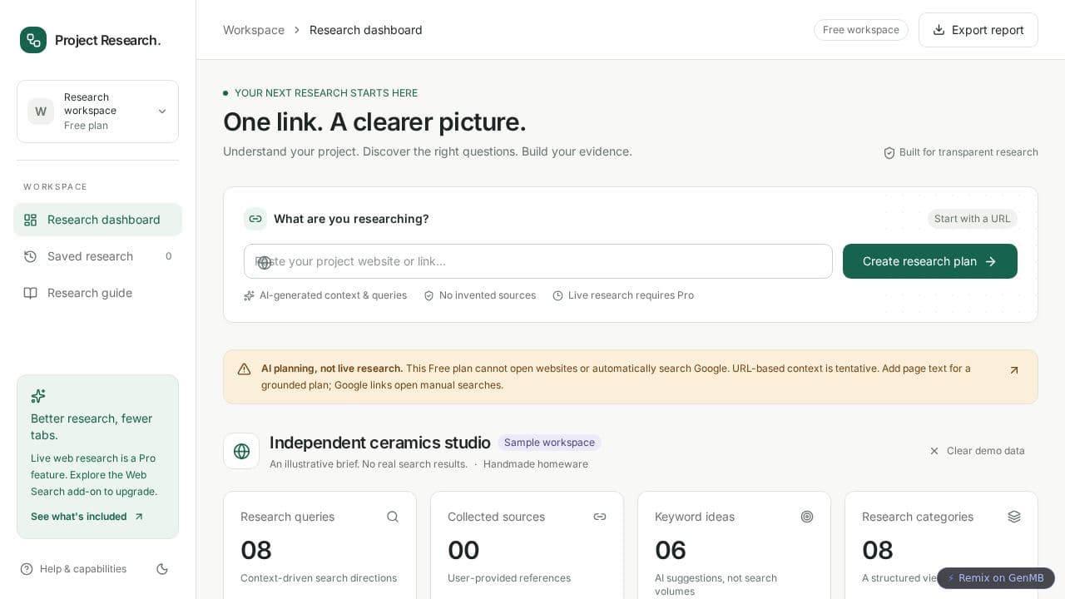Viewport: 1065px width, 599px height.
Task: Click the Research dashboard breadcrumb text
Action: pos(366,30)
